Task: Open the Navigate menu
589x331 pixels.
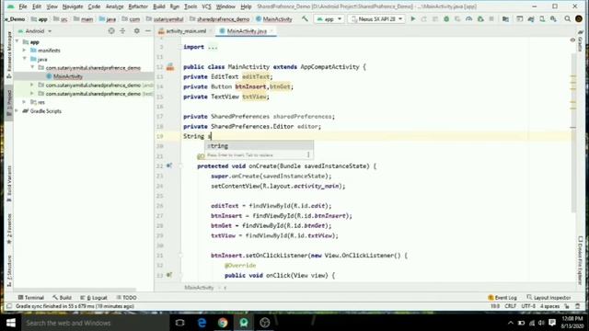Action: point(73,6)
